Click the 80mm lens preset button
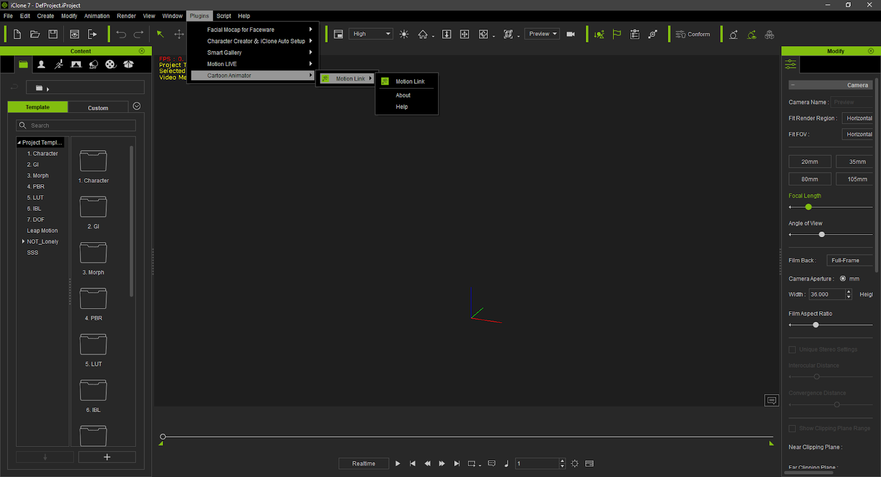Viewport: 881px width, 477px height. pyautogui.click(x=809, y=179)
